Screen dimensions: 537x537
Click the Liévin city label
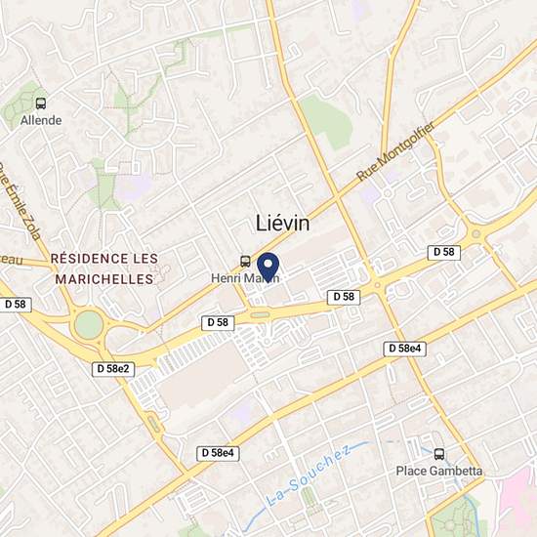pyautogui.click(x=282, y=224)
